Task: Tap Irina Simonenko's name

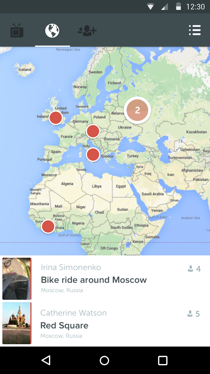Action: point(71,267)
